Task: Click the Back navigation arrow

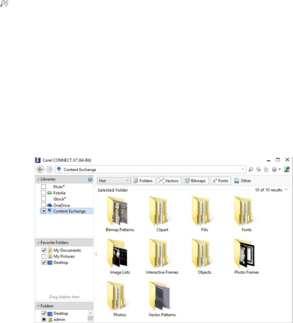Action: pos(40,170)
